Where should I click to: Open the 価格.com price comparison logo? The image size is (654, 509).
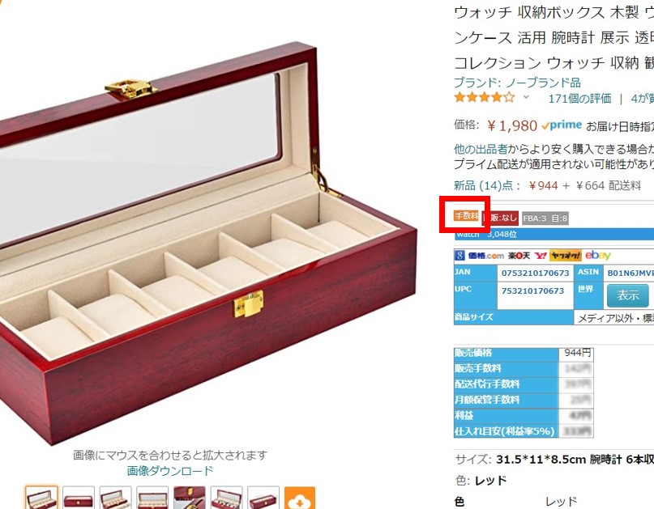[x=486, y=256]
